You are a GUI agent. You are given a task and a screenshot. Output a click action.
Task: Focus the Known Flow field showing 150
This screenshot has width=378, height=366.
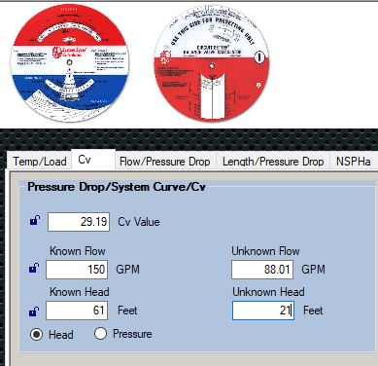pos(77,270)
